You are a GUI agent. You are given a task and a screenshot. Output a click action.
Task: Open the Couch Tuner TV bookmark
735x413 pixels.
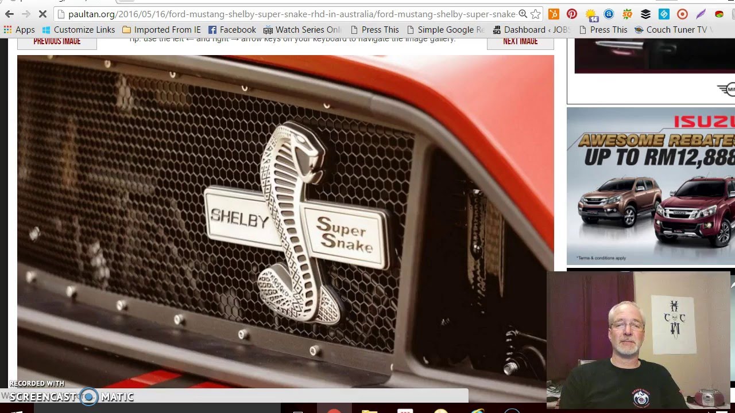[672, 30]
